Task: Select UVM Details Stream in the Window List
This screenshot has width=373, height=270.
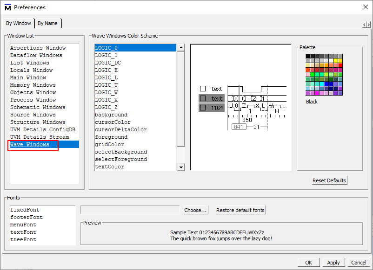Action: (x=40, y=136)
